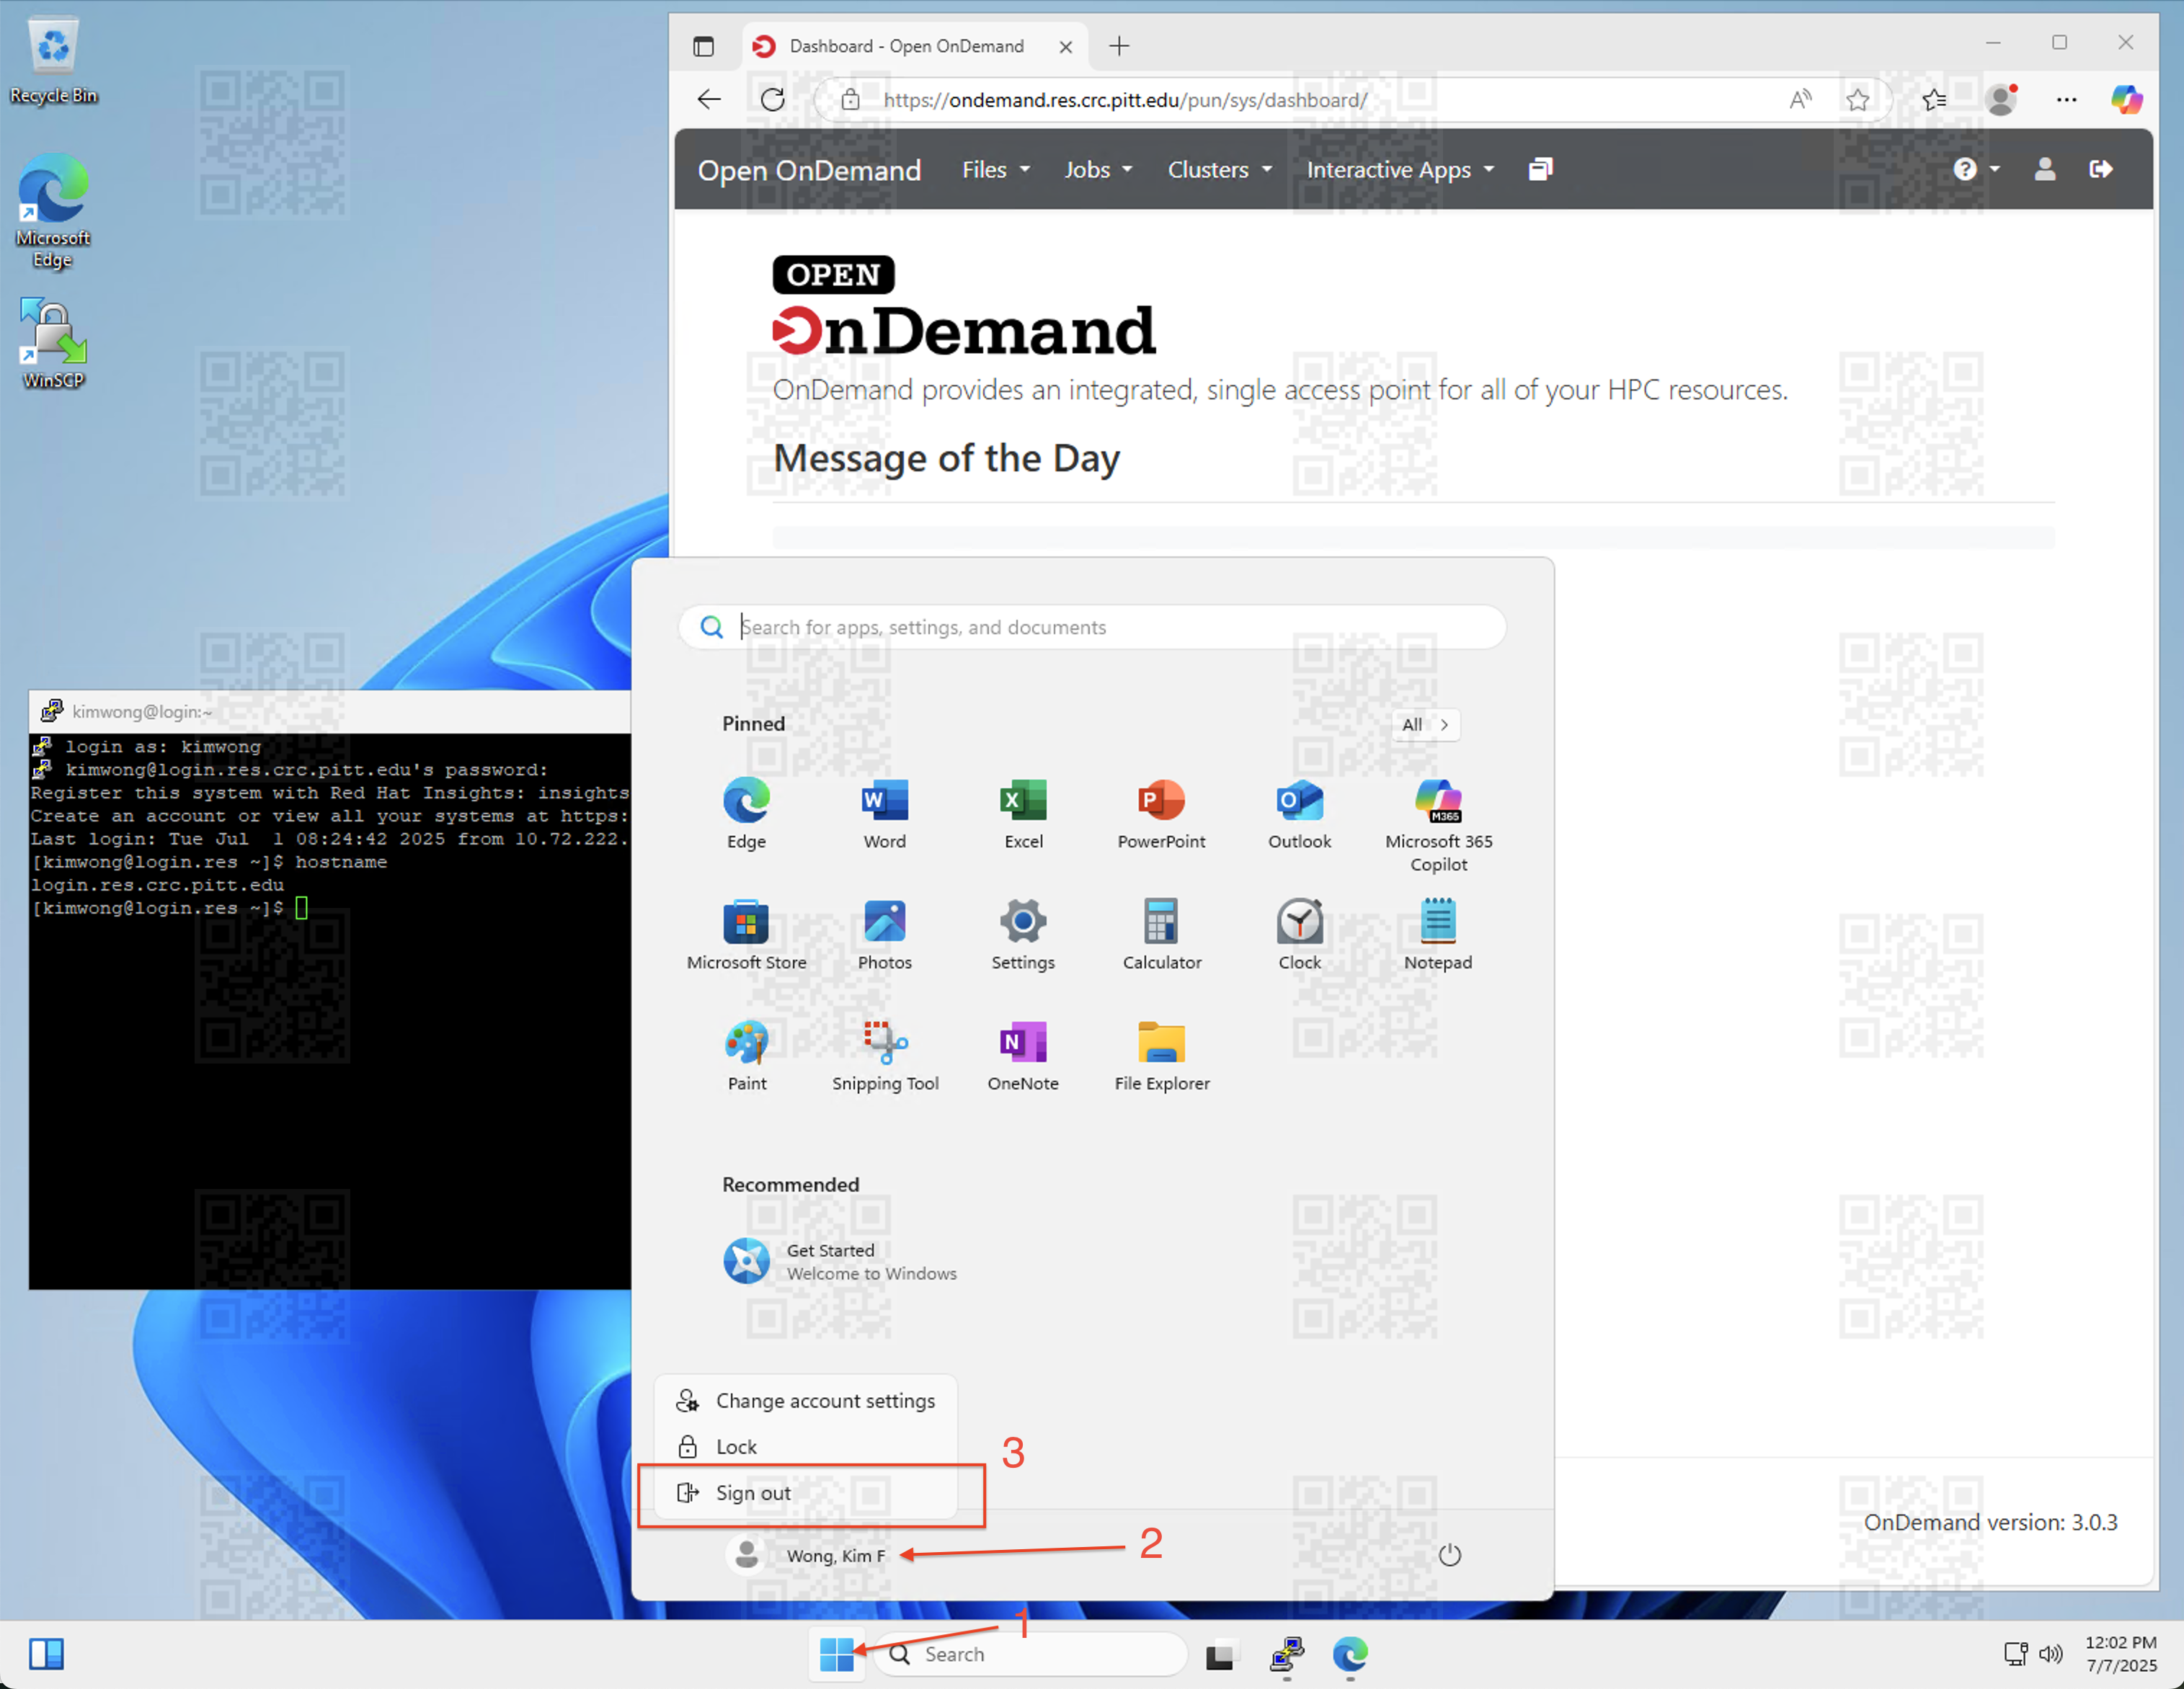Show All apps in Start menu
The width and height of the screenshot is (2184, 1689).
point(1425,725)
